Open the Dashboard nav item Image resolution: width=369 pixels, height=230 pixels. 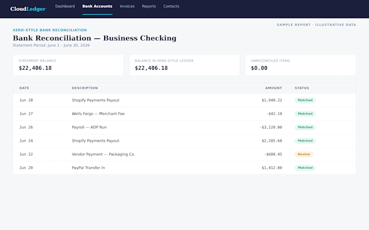tap(65, 6)
